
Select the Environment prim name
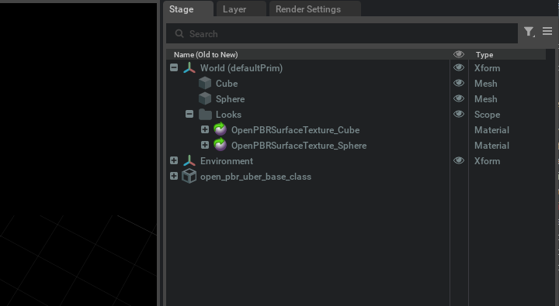click(227, 161)
